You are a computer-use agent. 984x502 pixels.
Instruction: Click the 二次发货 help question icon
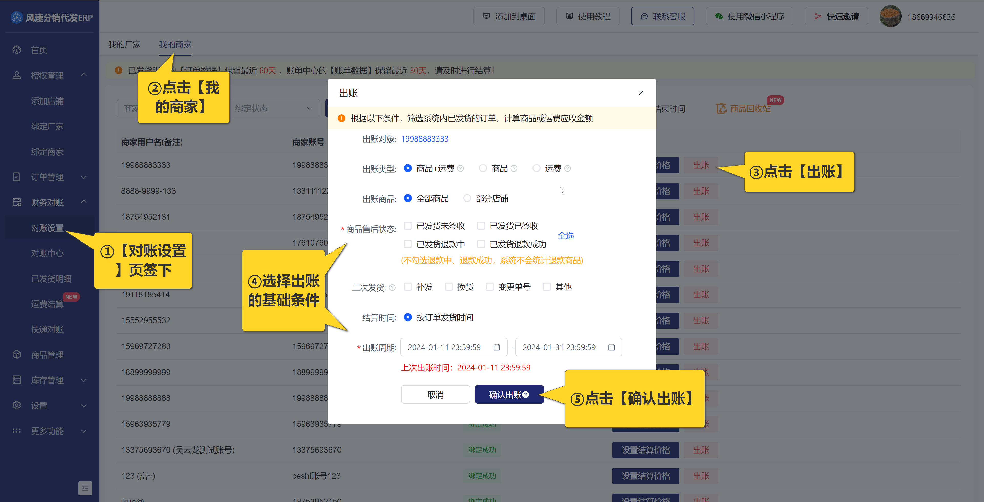click(x=392, y=287)
